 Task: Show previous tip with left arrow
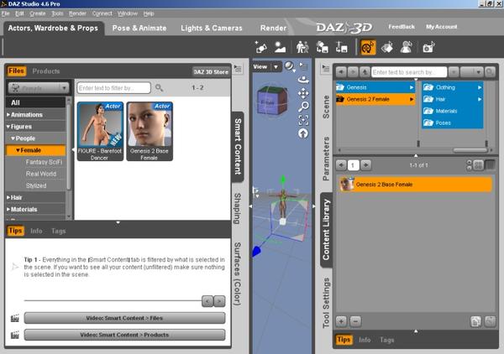pos(207,301)
